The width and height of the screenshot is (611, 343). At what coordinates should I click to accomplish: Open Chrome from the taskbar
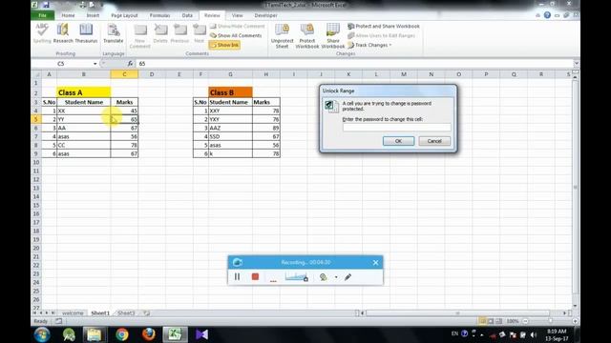[122, 334]
